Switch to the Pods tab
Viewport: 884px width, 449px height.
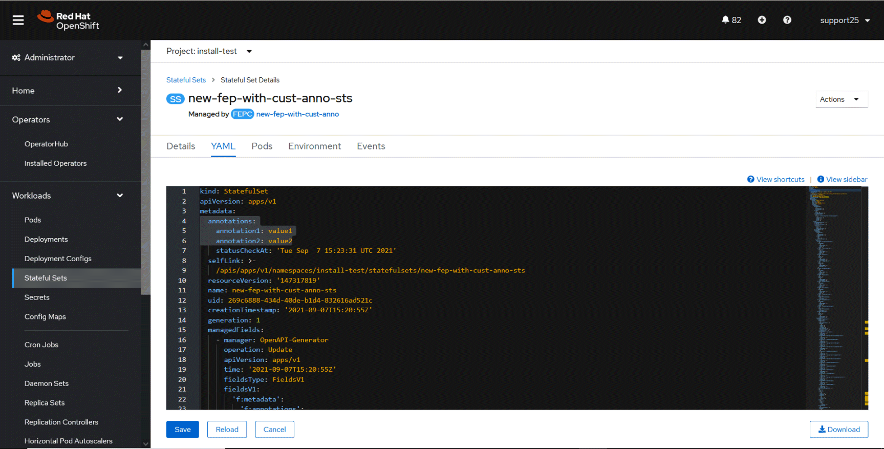point(262,146)
